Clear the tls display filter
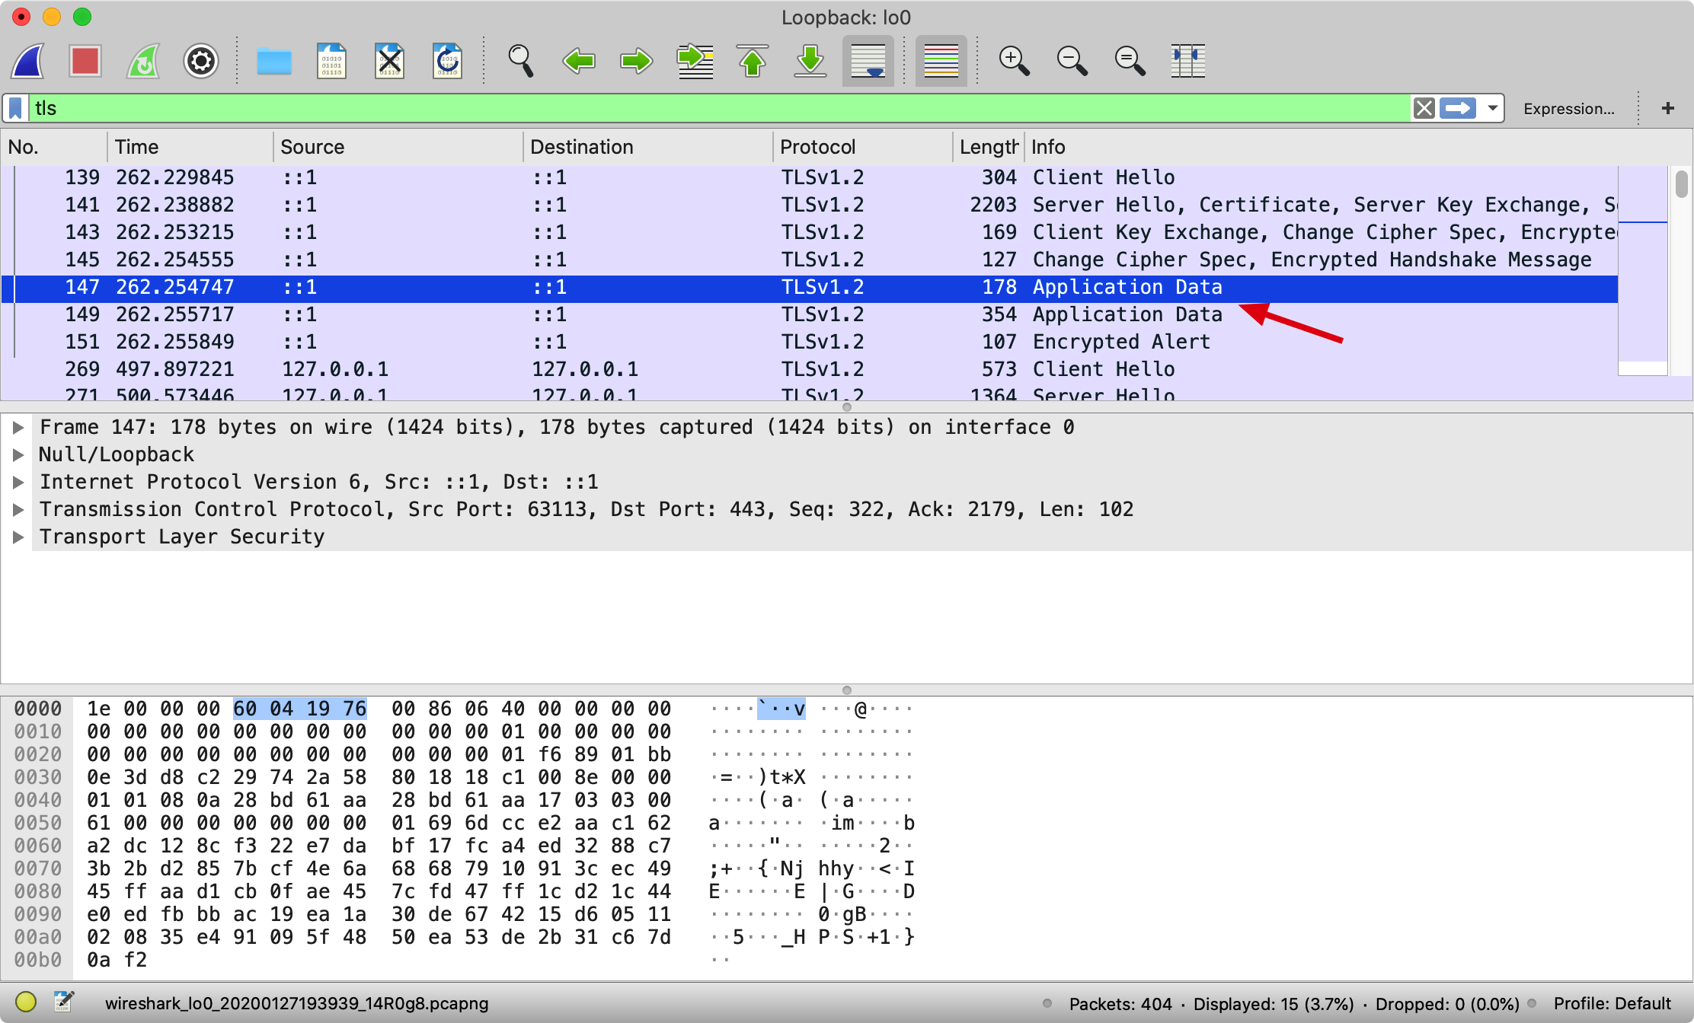The width and height of the screenshot is (1694, 1023). tap(1424, 108)
